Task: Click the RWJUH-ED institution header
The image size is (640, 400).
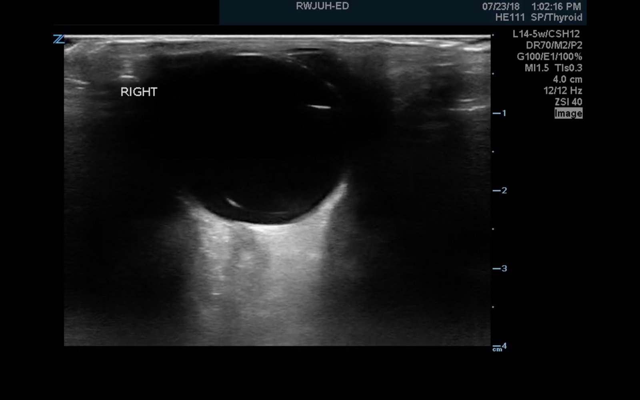Action: point(322,6)
